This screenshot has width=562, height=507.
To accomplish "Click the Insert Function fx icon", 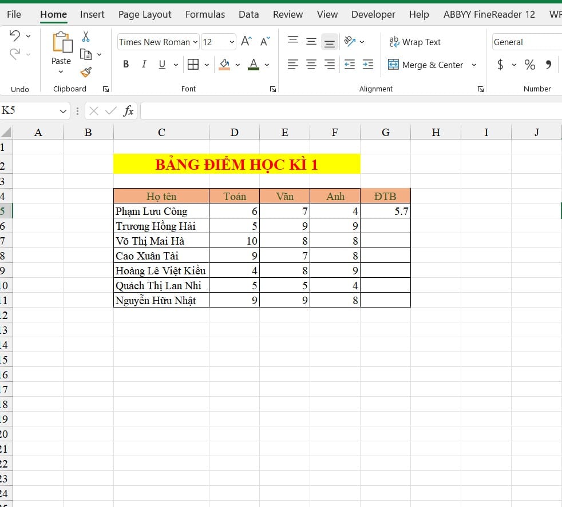I will coord(128,111).
